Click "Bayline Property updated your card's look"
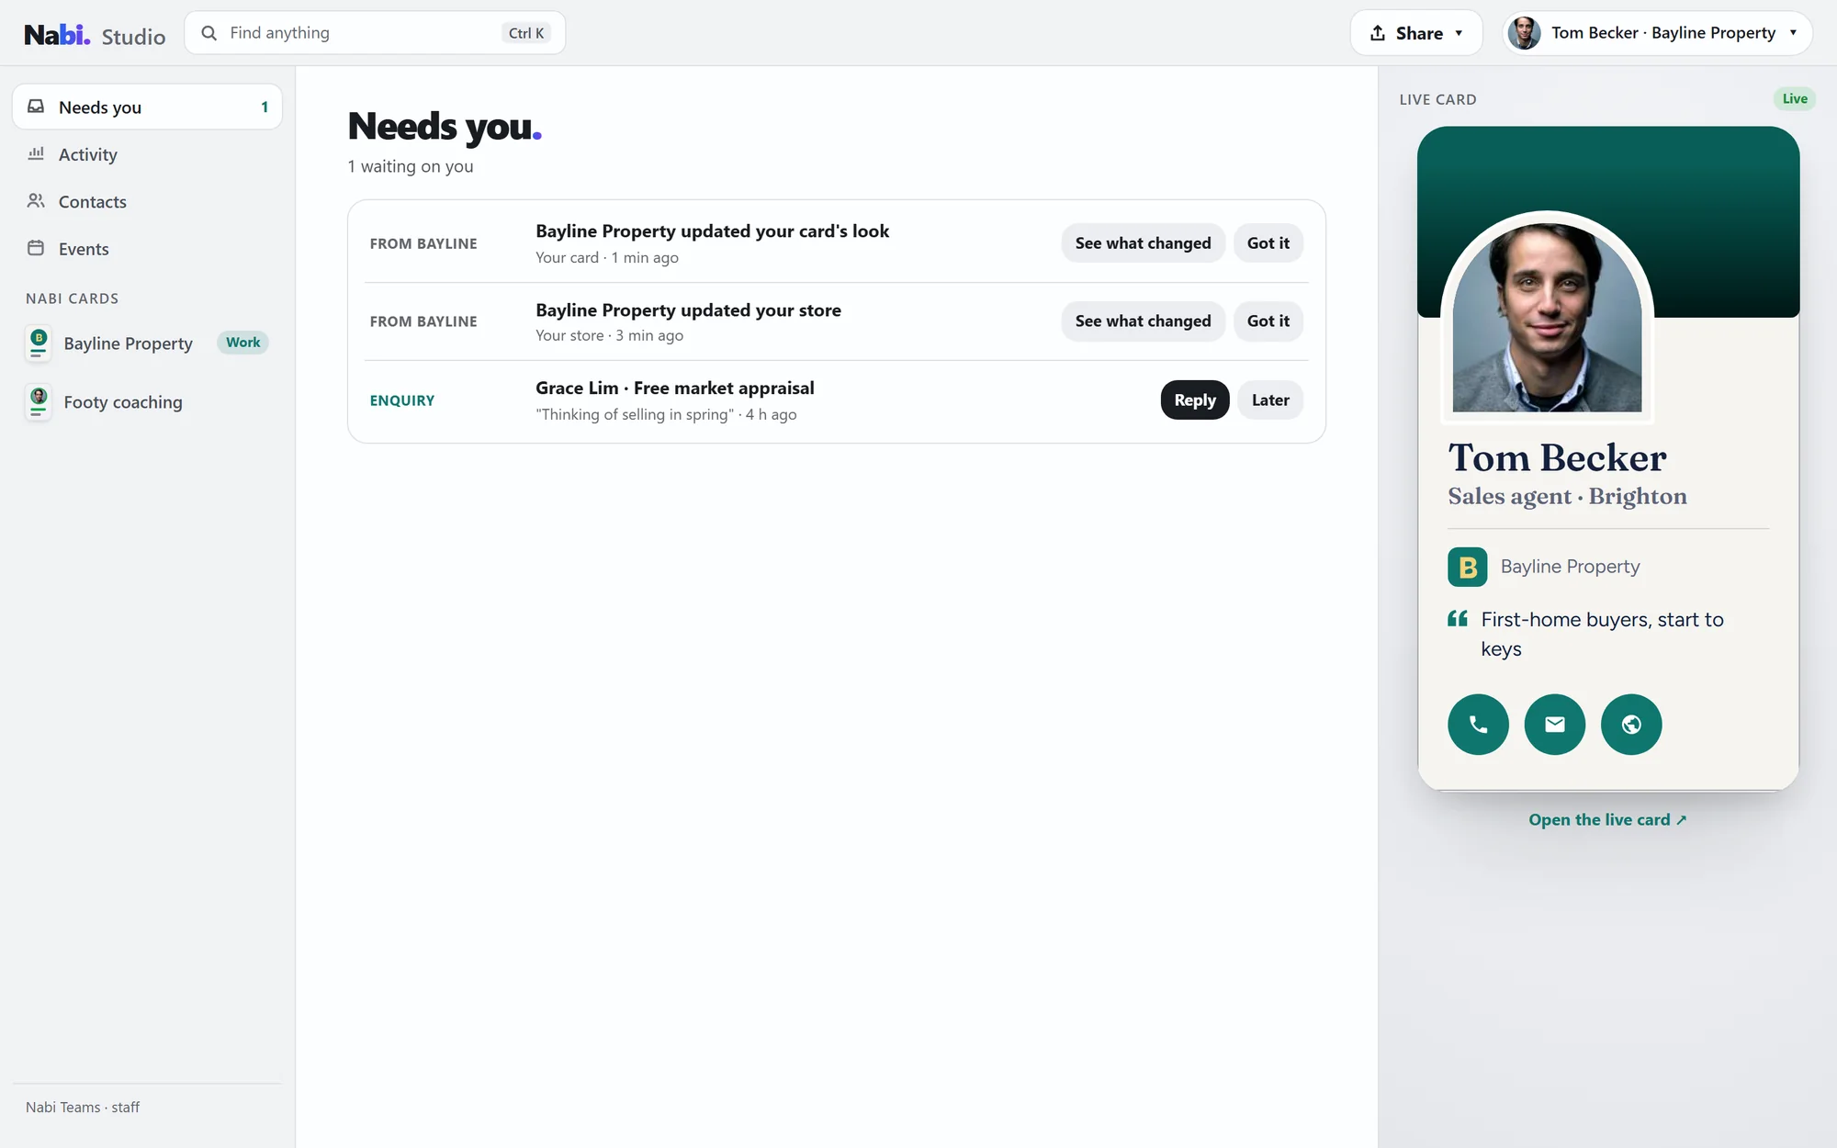 click(712, 231)
